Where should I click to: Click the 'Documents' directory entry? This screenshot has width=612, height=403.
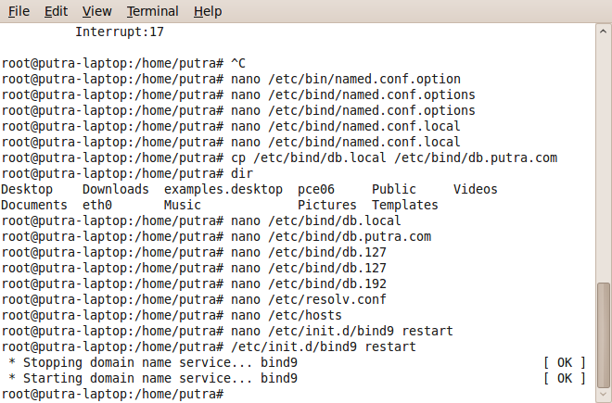coord(34,206)
